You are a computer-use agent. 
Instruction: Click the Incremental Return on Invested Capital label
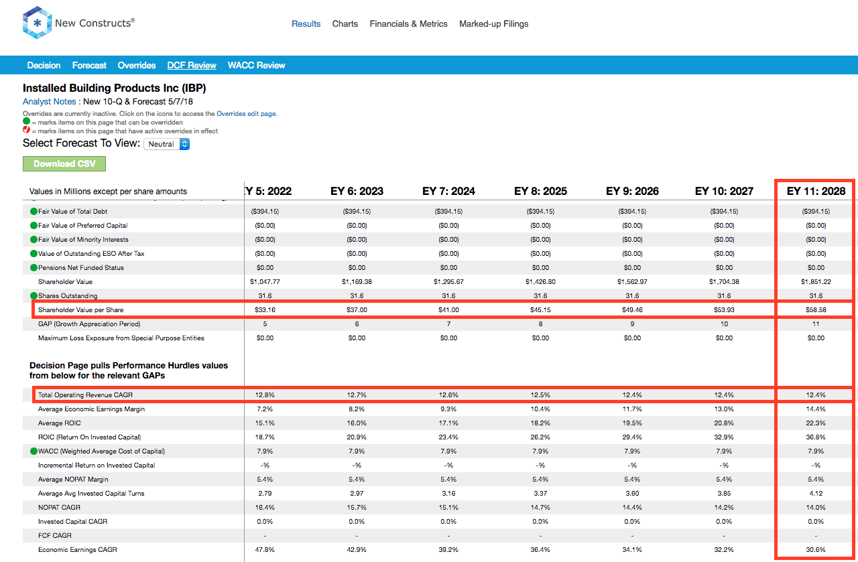97,465
